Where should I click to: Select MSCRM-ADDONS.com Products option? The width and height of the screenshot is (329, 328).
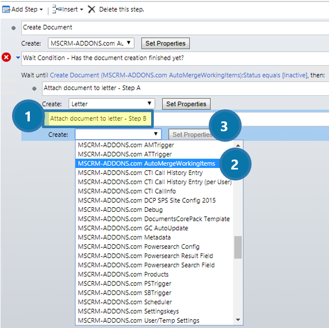pos(154,274)
